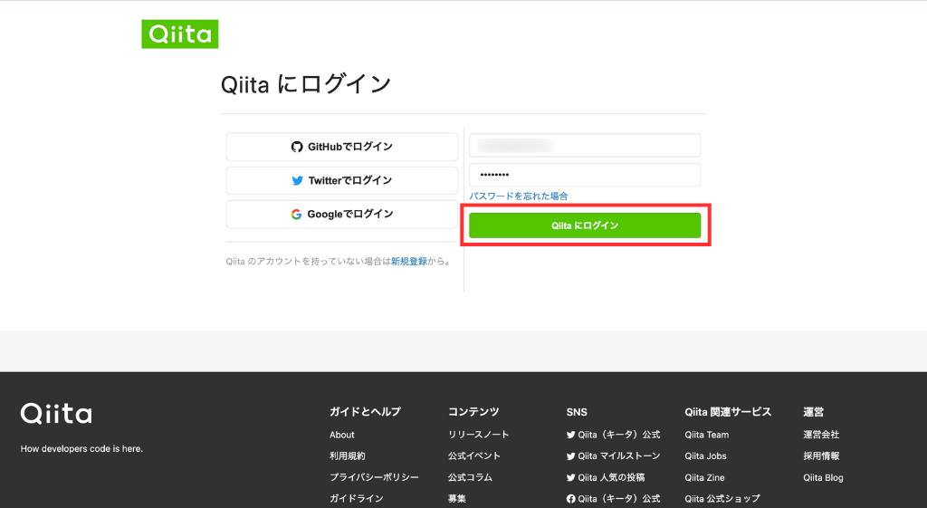Click the white Qiita footer logo
This screenshot has height=508, width=927.
(56, 414)
